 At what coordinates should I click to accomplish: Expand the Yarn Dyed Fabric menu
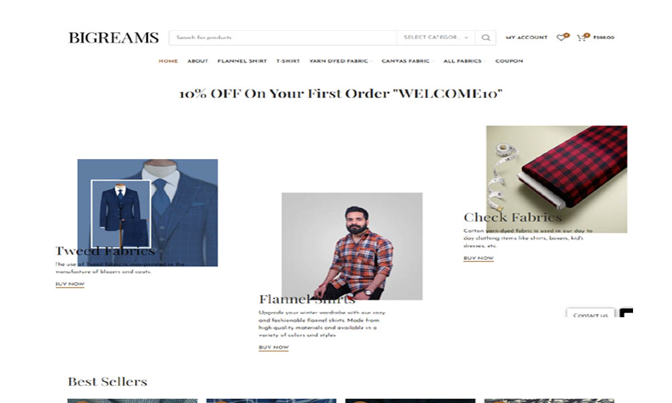click(340, 61)
